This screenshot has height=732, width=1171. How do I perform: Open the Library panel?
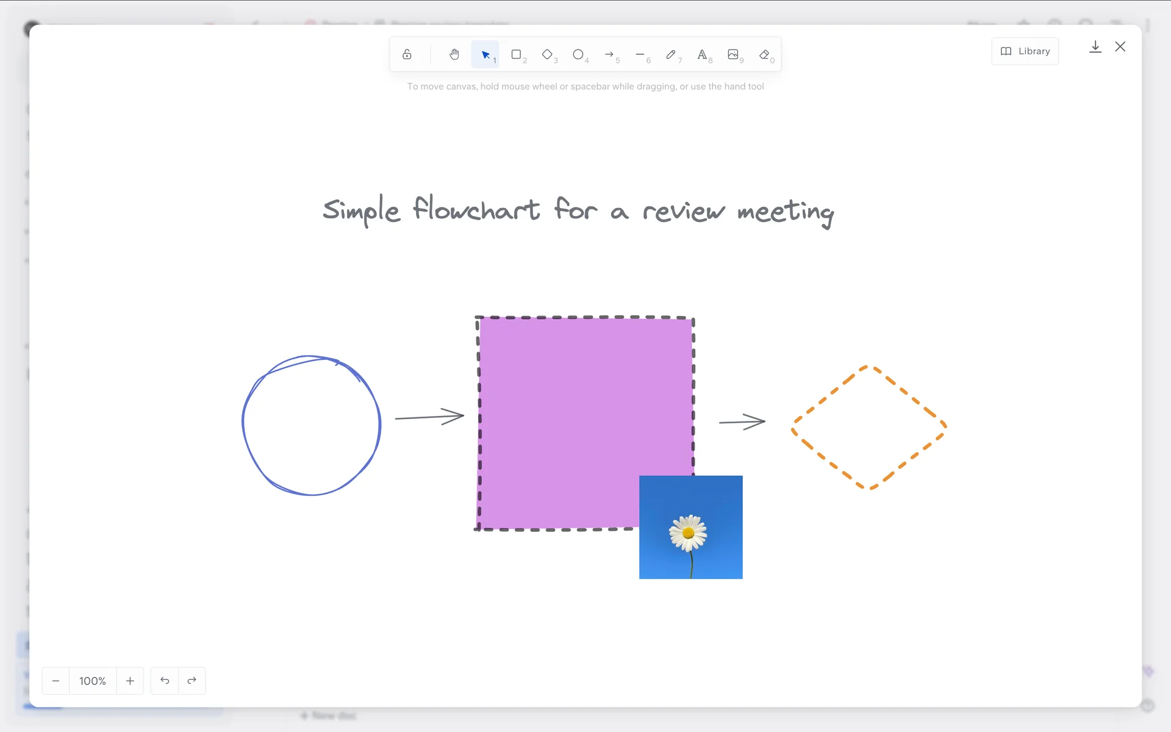click(x=1025, y=51)
